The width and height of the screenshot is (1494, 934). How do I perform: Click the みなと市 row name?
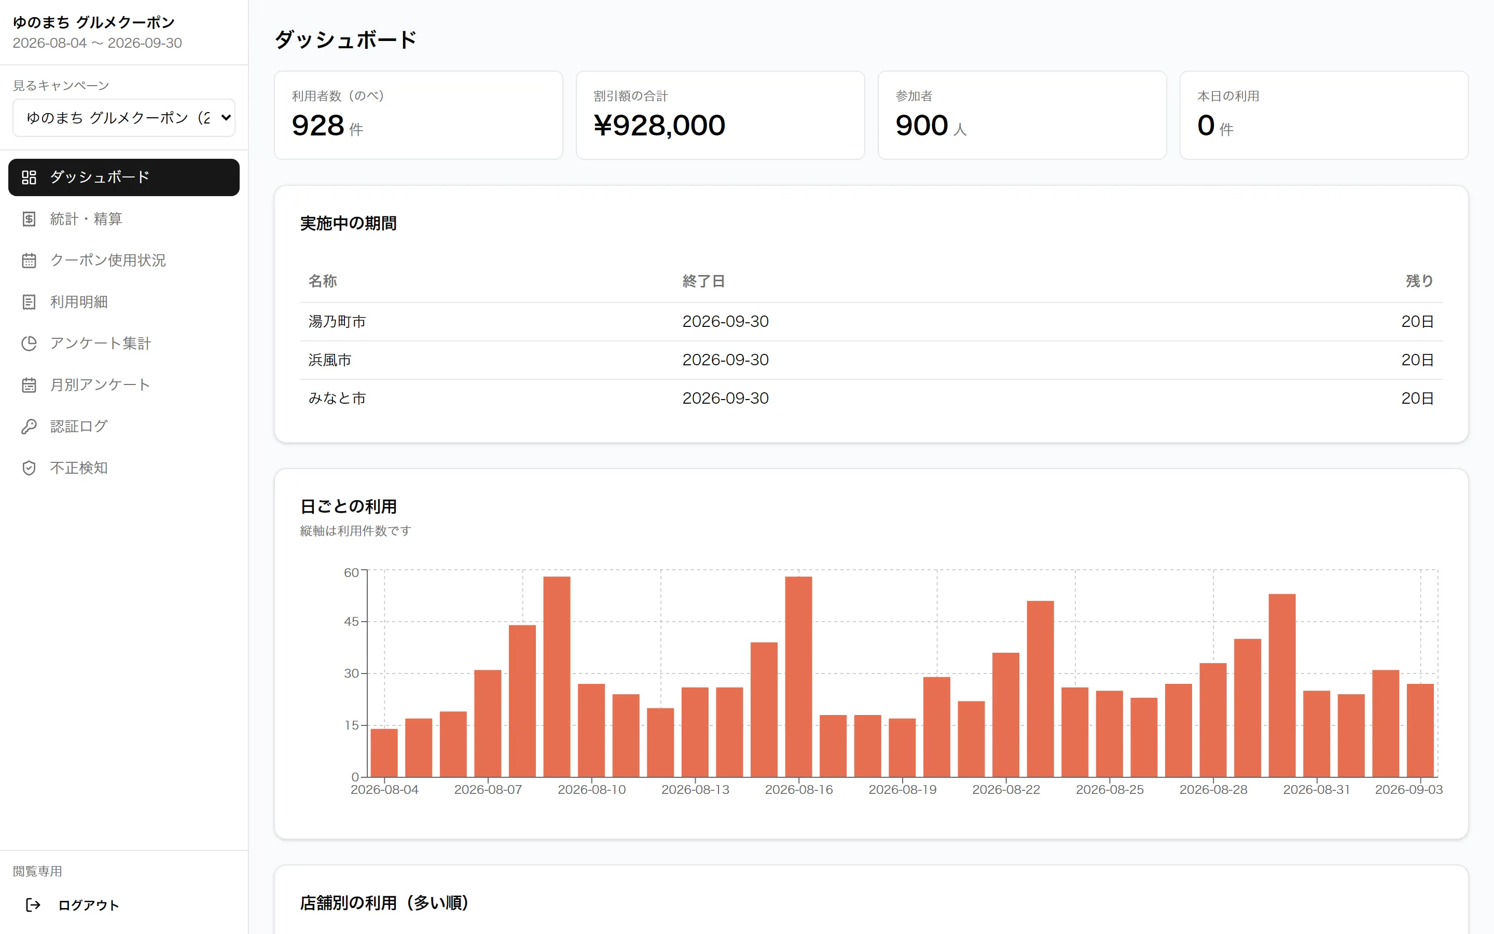coord(337,399)
